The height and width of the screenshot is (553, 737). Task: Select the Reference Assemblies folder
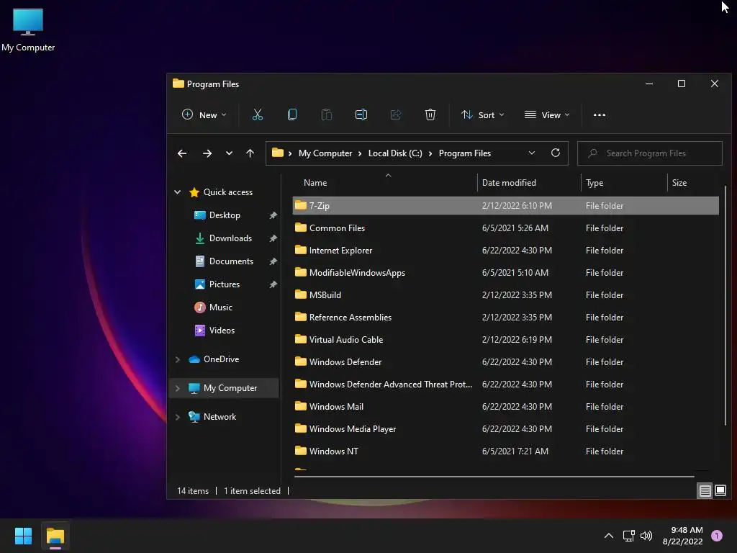[x=506, y=318]
